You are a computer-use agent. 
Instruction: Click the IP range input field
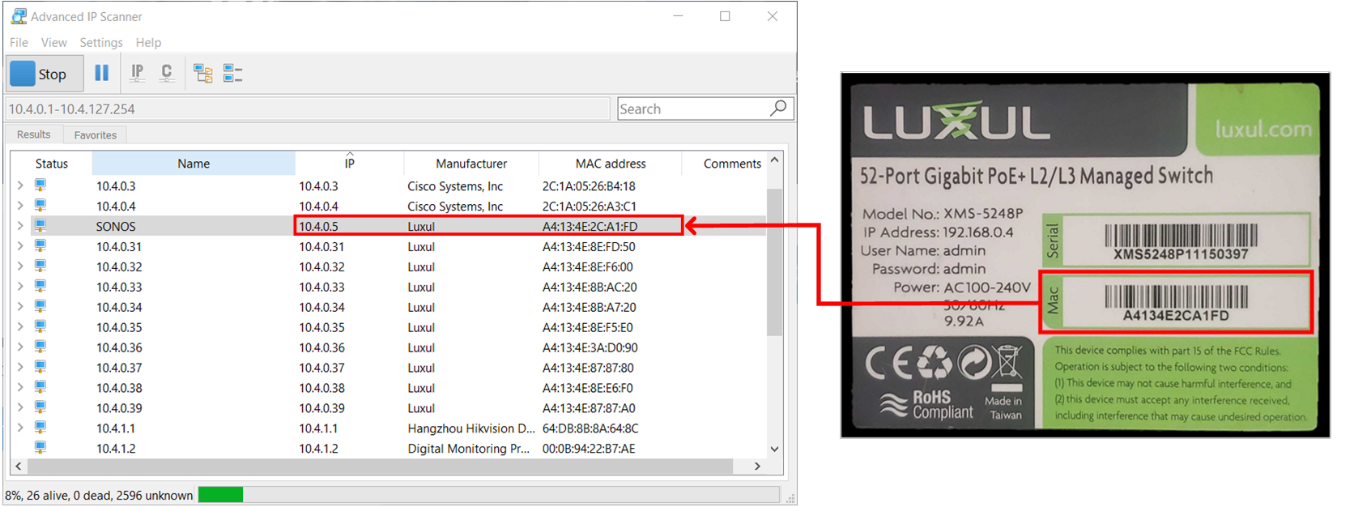click(307, 109)
